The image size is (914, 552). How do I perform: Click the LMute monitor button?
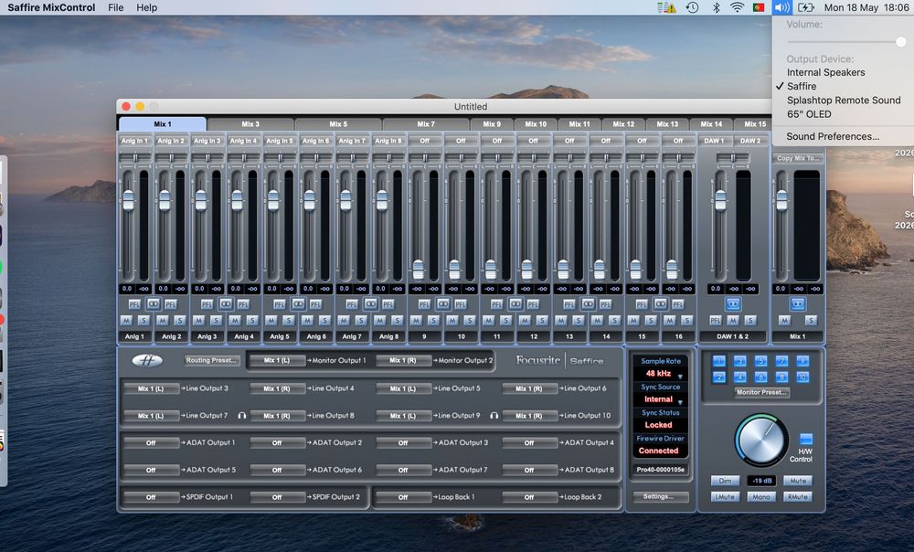click(x=725, y=496)
